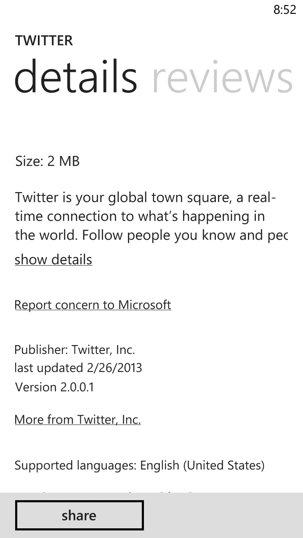This screenshot has width=303, height=538.
Task: Tap the Publisher: Twitter, Inc. line
Action: point(74,350)
